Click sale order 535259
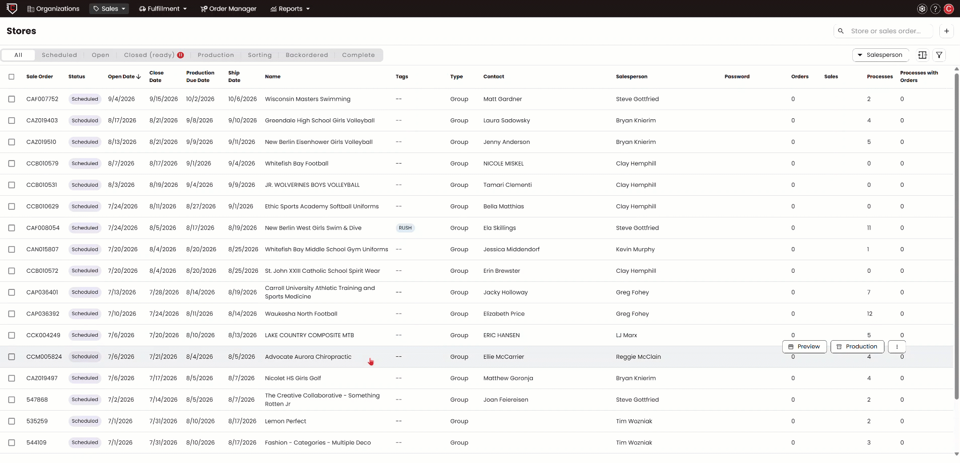This screenshot has width=960, height=463. pos(37,421)
